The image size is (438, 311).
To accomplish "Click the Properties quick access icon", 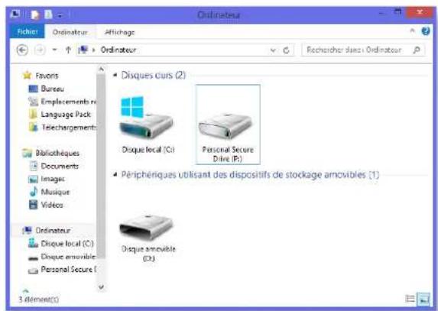I will click(x=35, y=15).
